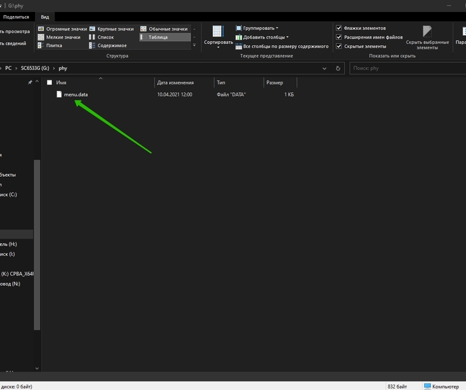Screen dimensions: 466x390
Task: Select the Medium icons layout (Обычные значки)
Action: click(x=164, y=29)
